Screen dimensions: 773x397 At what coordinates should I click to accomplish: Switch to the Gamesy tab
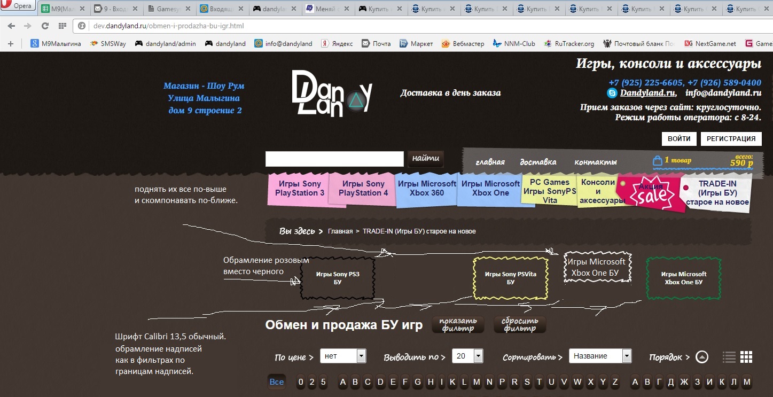click(168, 9)
